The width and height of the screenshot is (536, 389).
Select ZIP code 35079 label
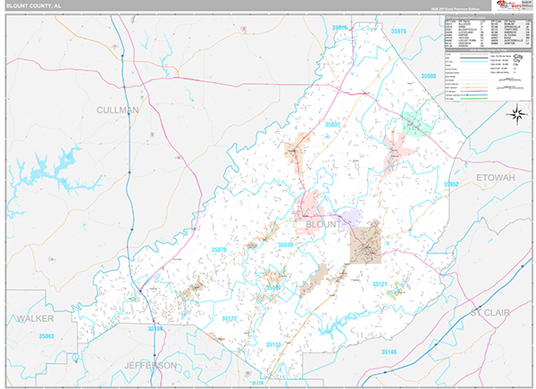(x=219, y=250)
